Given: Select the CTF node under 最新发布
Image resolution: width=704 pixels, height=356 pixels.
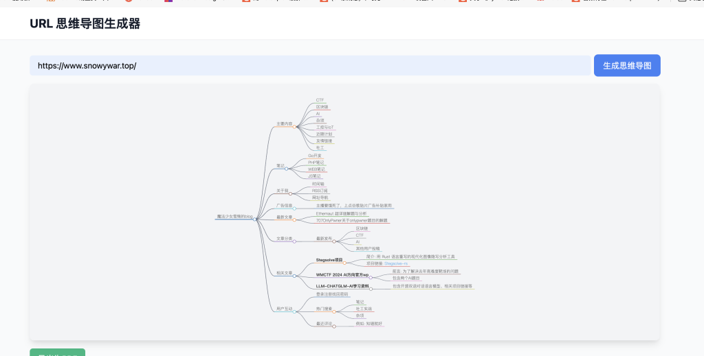Looking at the screenshot, I should (360, 235).
